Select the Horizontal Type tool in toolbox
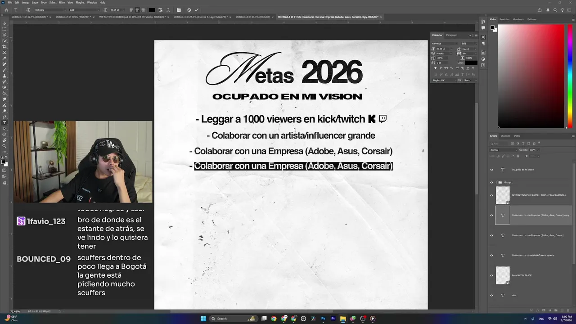This screenshot has height=324, width=576. (x=4, y=122)
